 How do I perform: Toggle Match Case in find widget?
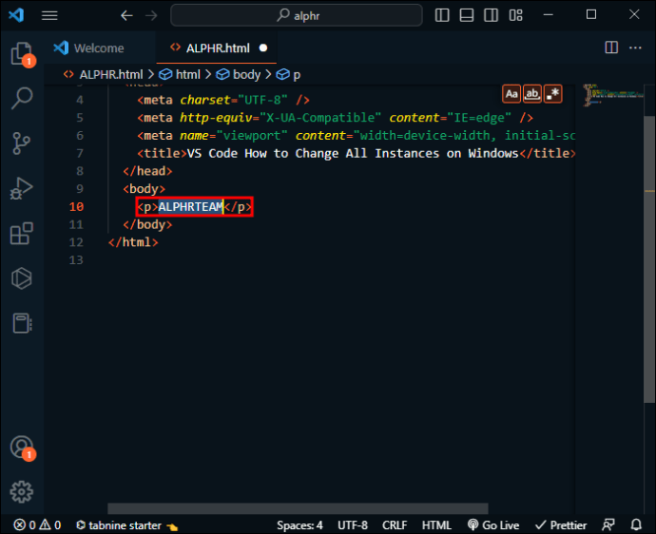click(x=511, y=93)
